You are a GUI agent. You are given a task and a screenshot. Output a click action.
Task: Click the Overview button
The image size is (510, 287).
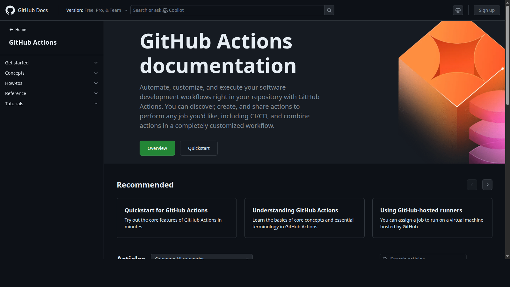point(157,148)
